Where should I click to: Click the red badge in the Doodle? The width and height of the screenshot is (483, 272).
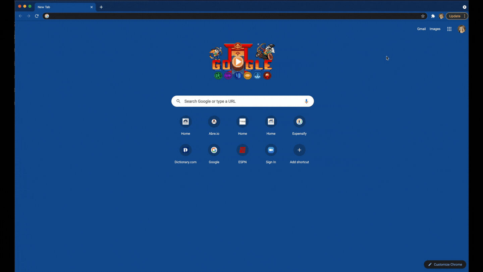coord(267,76)
